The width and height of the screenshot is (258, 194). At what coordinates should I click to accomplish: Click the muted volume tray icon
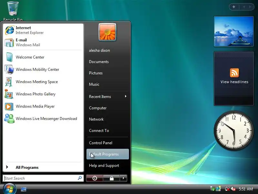233,189
